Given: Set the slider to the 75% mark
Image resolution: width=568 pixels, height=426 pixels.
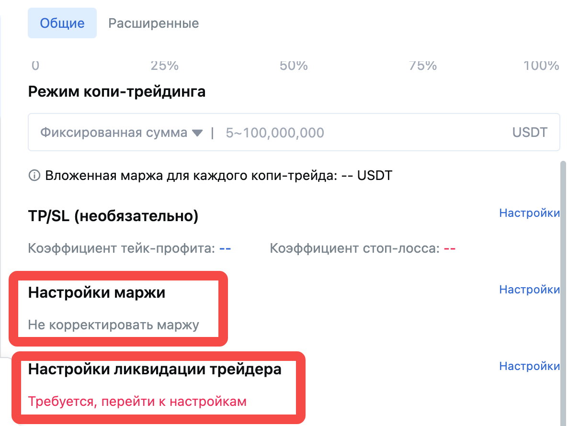Looking at the screenshot, I should [x=422, y=66].
